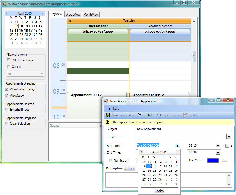Screen dimensions: 236x195
Task: Switch to the WeekView tab
Action: [x=73, y=15]
